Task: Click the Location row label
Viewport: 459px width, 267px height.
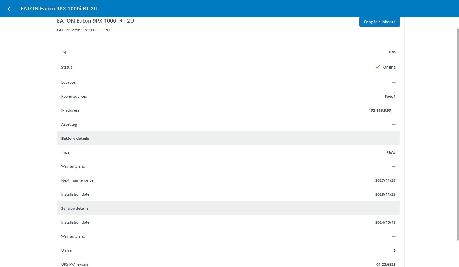Action: pyautogui.click(x=69, y=82)
